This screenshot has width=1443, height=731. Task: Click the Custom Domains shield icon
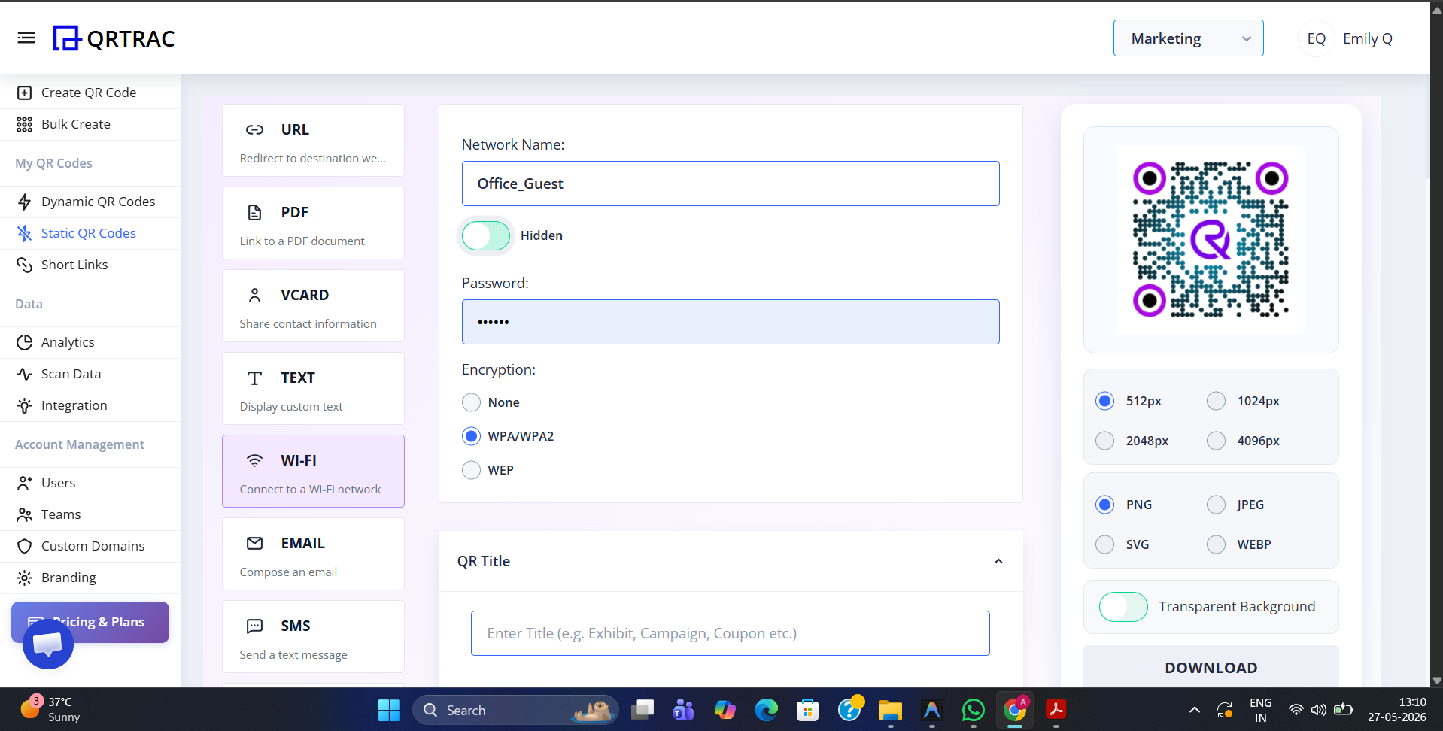tap(25, 546)
